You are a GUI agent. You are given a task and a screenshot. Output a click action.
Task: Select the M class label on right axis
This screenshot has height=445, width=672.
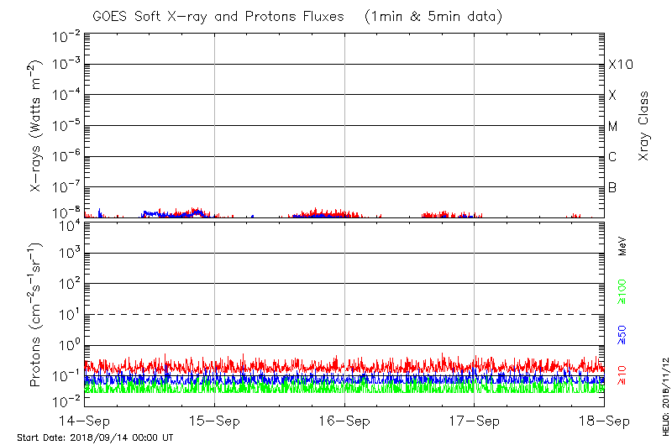coord(613,127)
